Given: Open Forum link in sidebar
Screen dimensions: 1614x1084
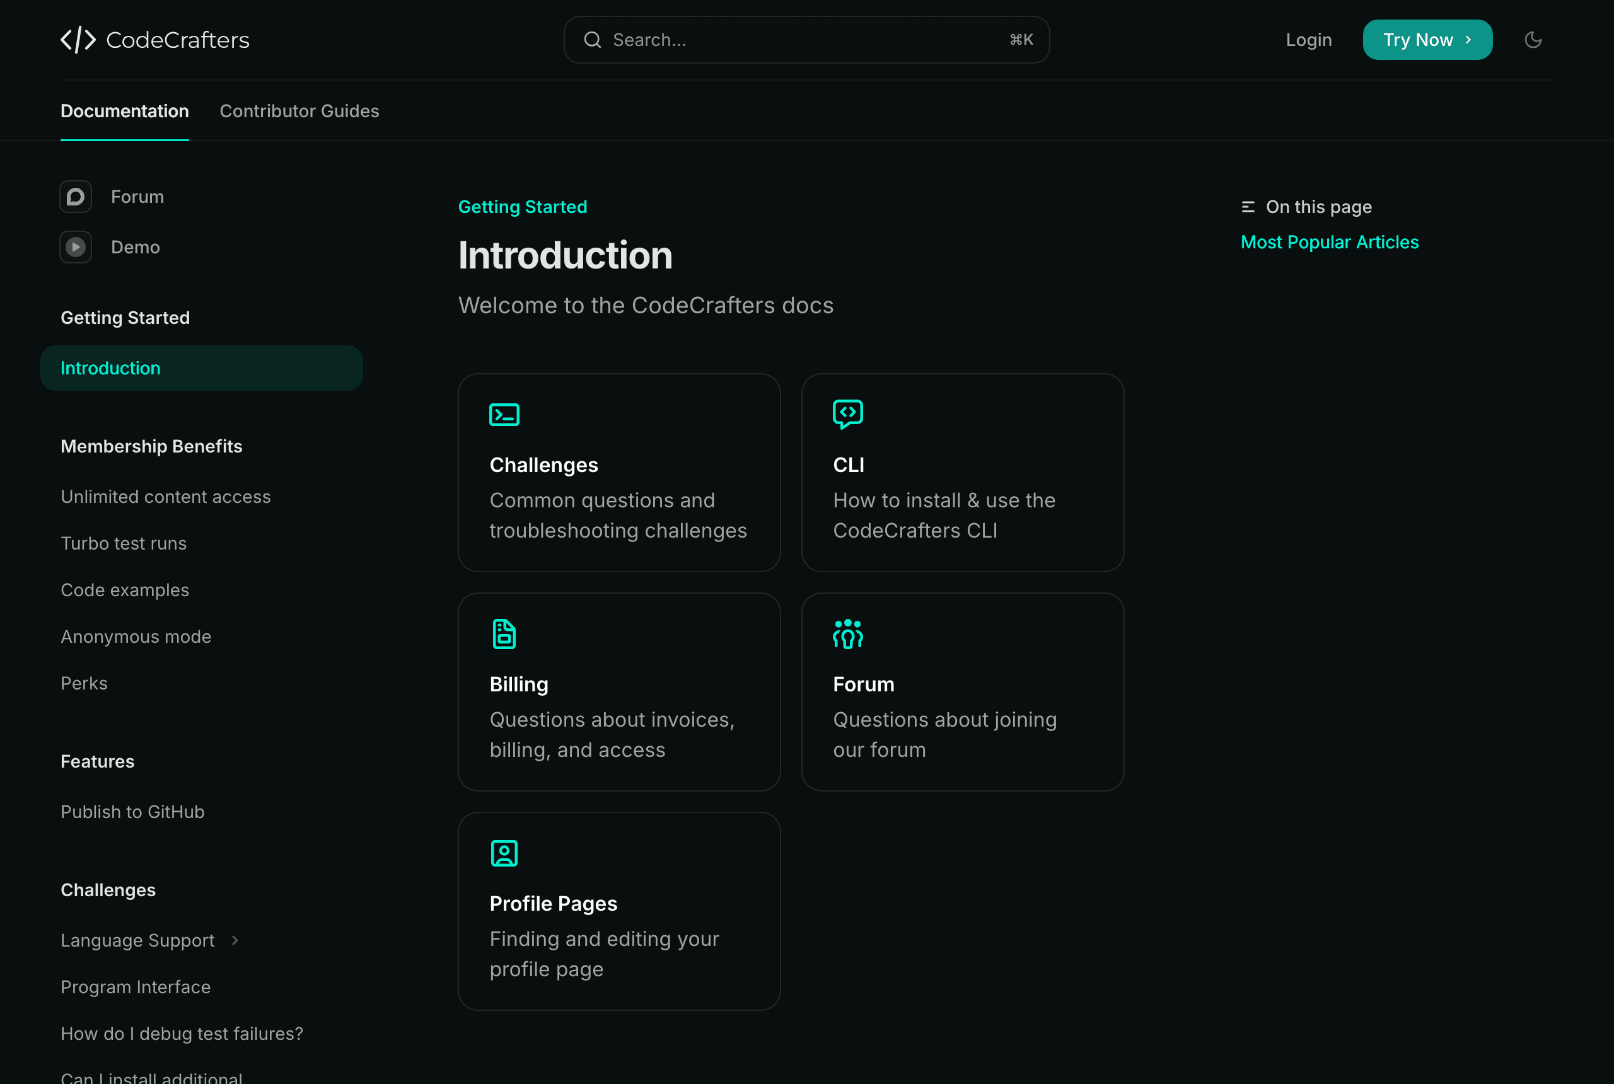Looking at the screenshot, I should pyautogui.click(x=137, y=197).
